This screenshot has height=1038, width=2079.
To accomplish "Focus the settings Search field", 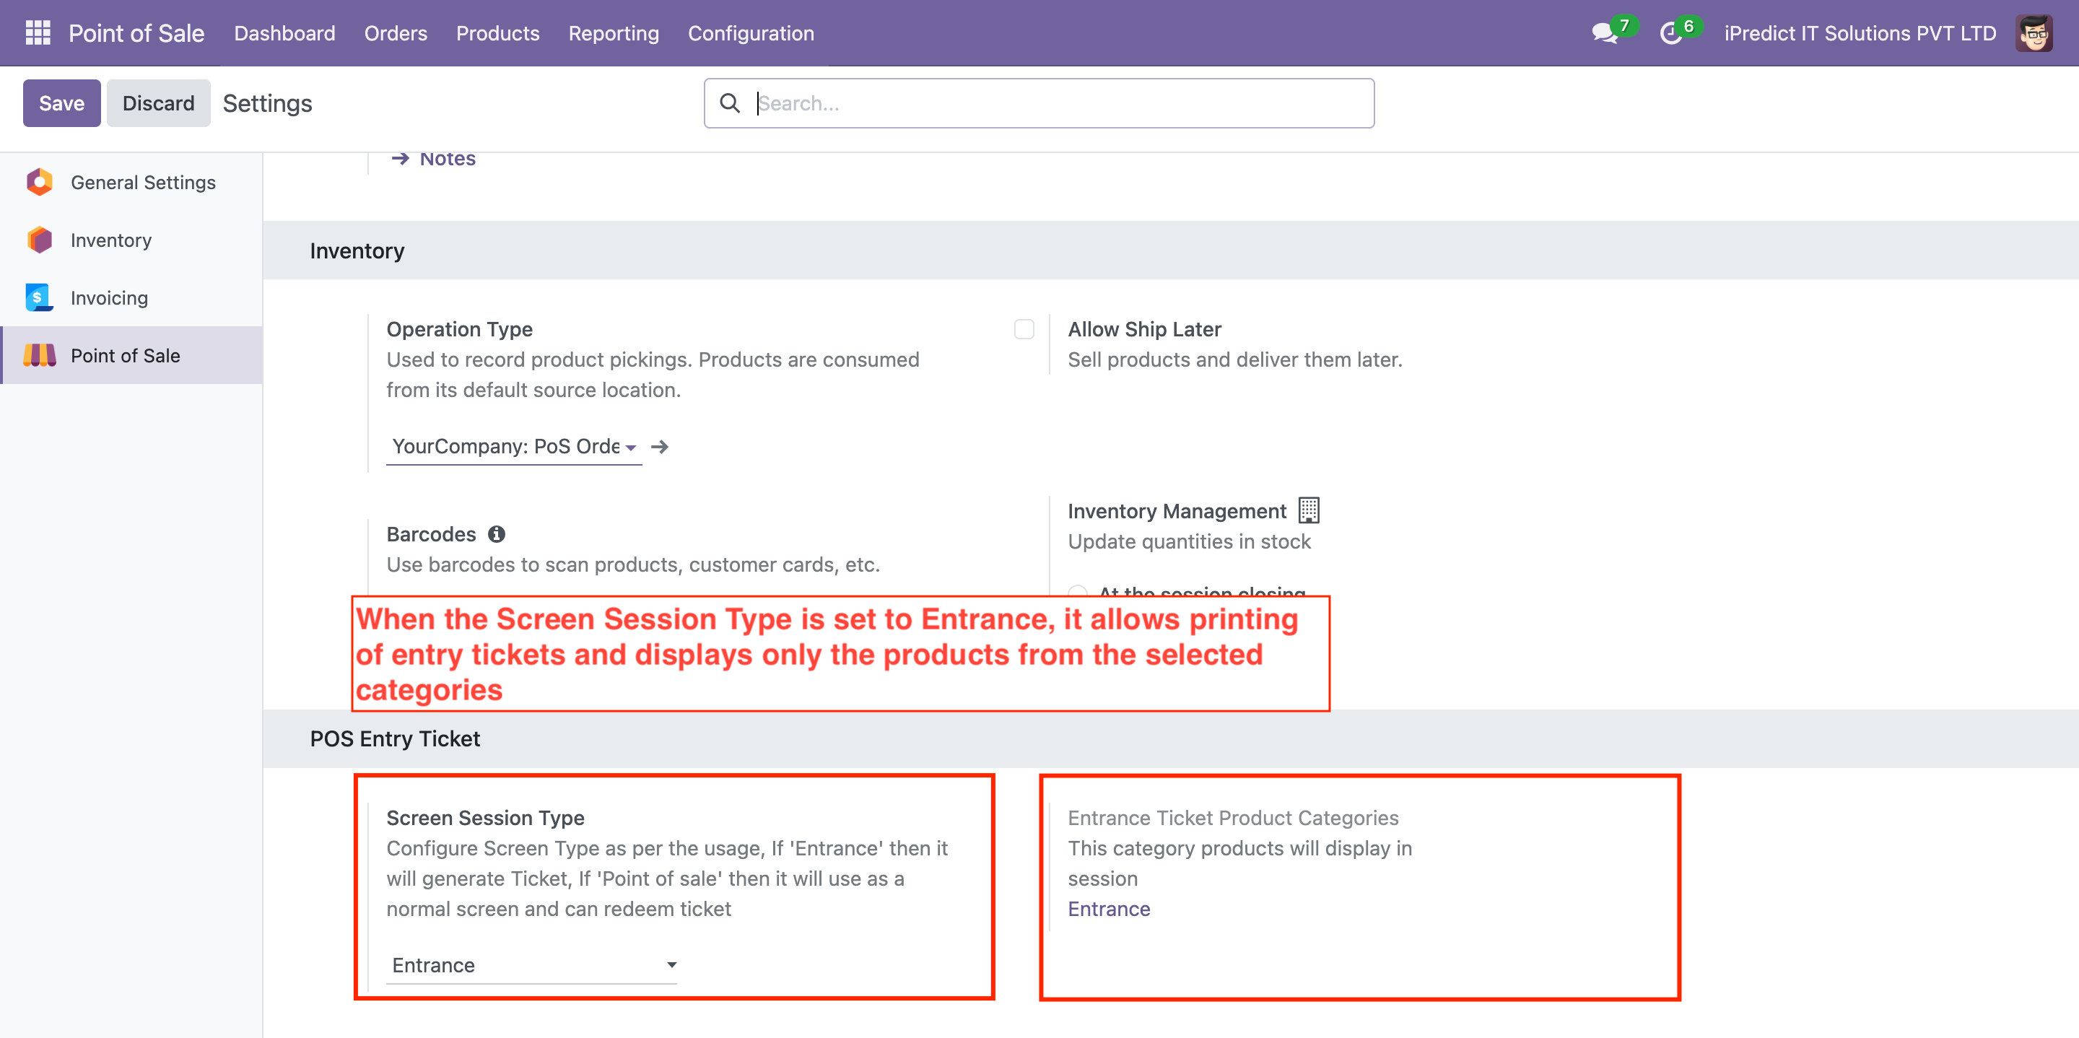I will (1058, 103).
